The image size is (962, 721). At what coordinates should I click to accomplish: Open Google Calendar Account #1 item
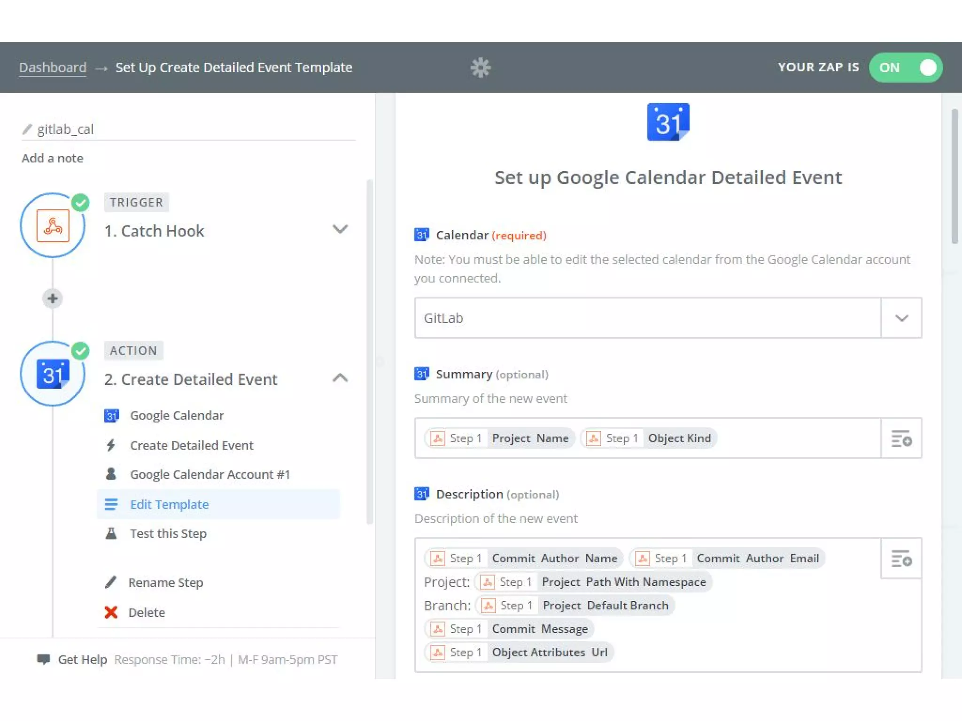(209, 475)
